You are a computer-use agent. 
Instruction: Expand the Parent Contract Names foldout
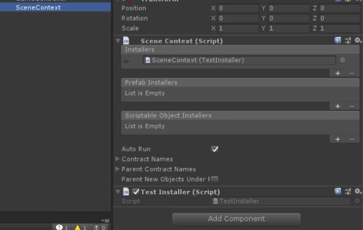[118, 169]
